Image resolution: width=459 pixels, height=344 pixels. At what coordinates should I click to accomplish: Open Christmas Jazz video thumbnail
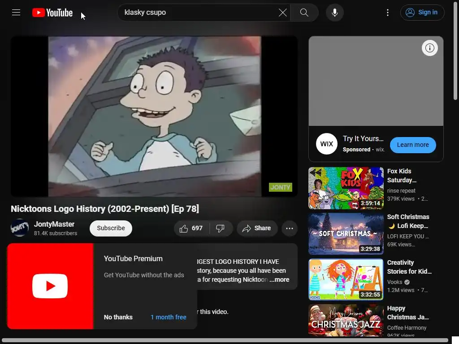pos(346,320)
